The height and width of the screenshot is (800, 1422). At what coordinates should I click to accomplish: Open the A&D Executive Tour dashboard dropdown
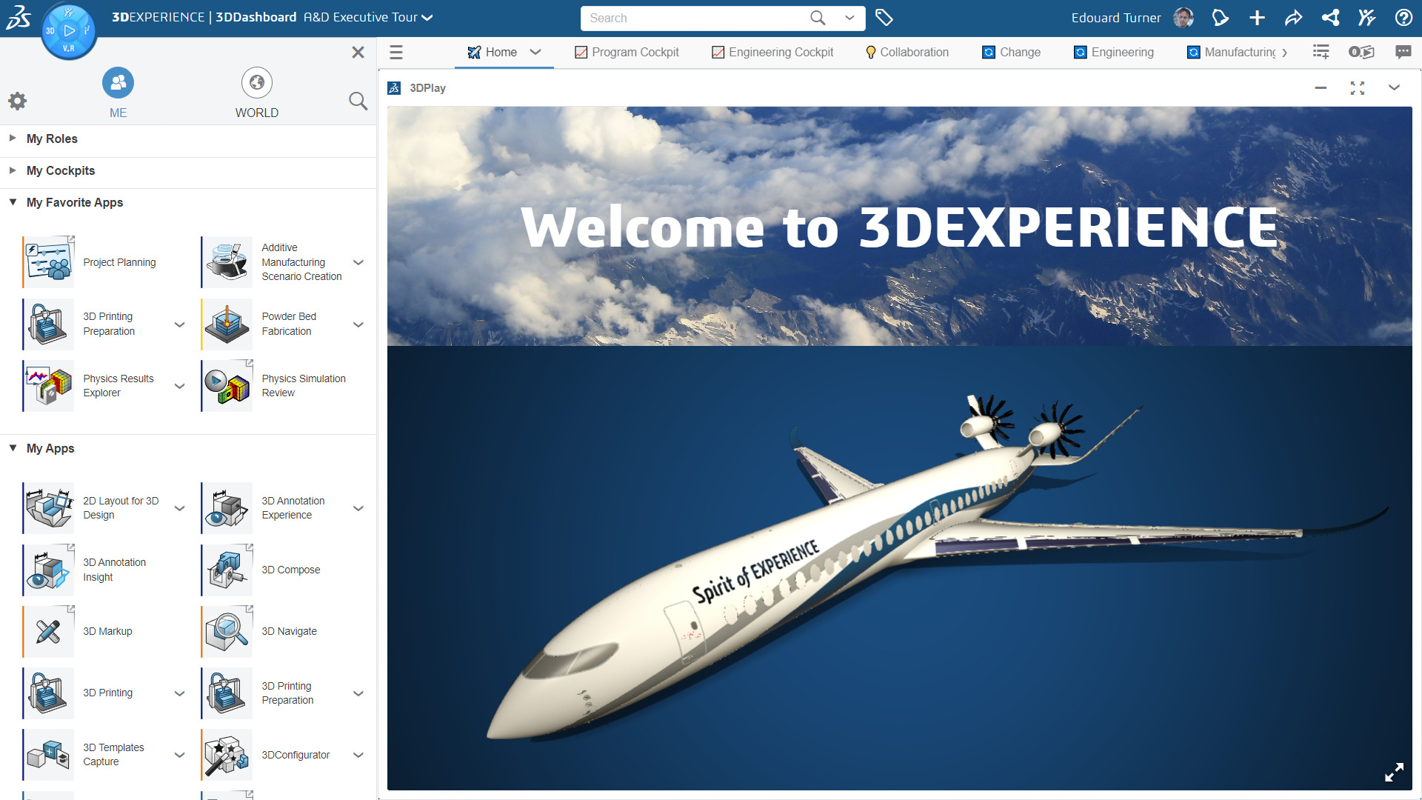pos(426,17)
